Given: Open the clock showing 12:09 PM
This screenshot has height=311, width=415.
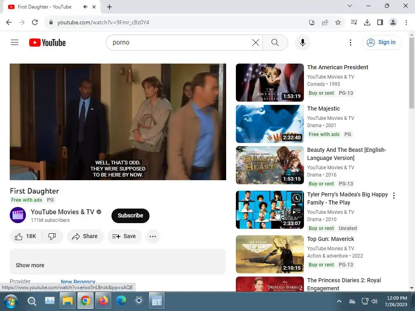Looking at the screenshot, I should [397, 301].
